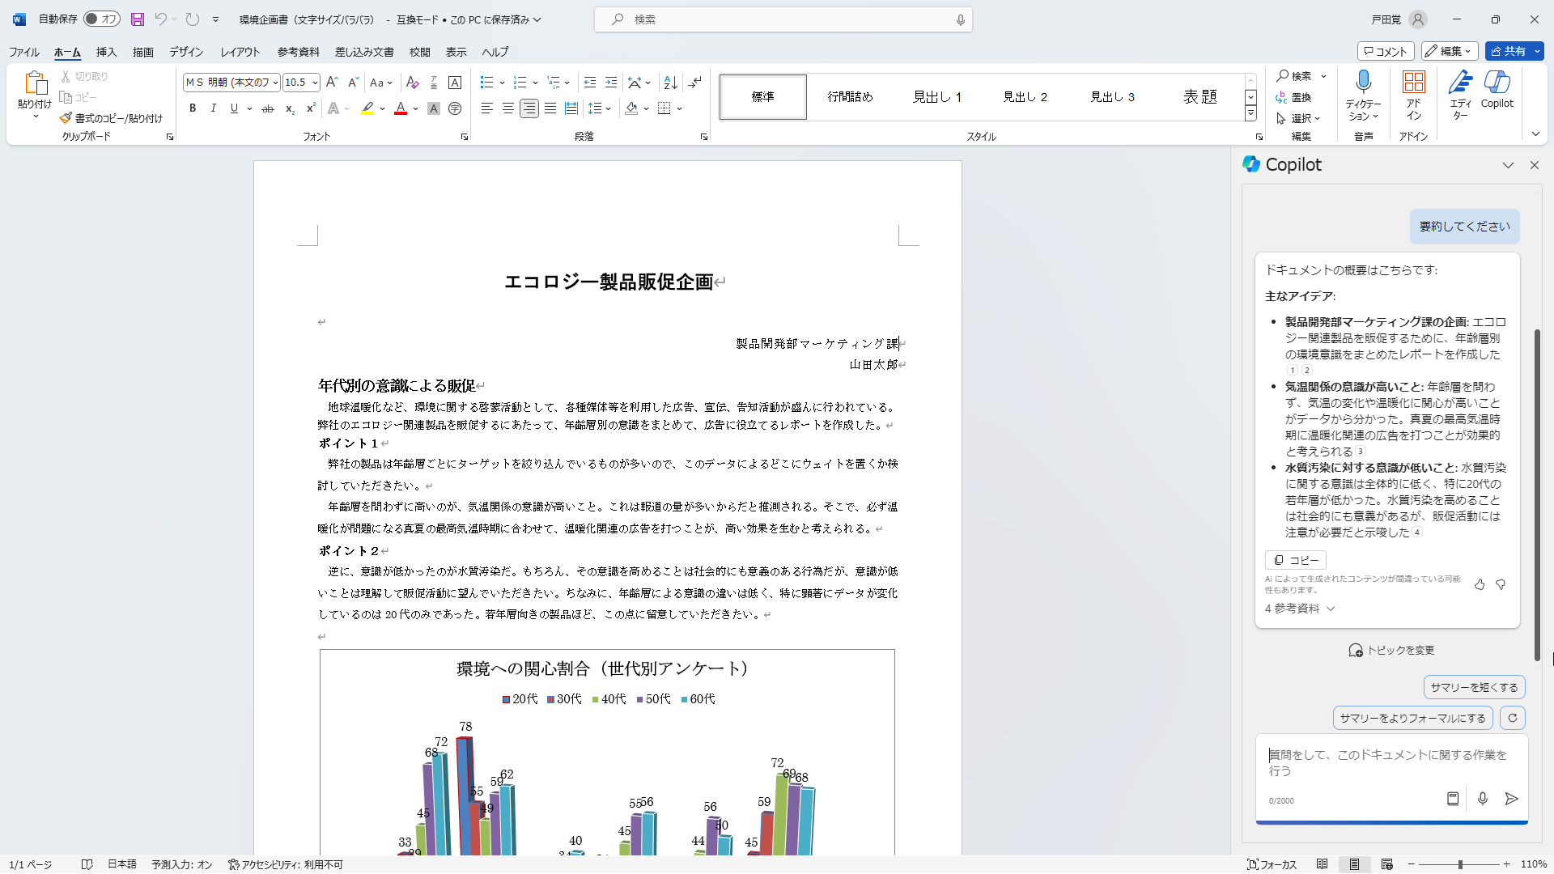The height and width of the screenshot is (874, 1554).
Task: Like the Copilot response
Action: pos(1480,584)
